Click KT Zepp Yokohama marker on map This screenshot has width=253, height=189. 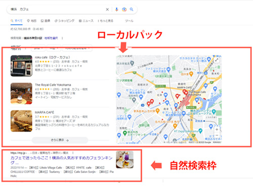tap(200, 131)
